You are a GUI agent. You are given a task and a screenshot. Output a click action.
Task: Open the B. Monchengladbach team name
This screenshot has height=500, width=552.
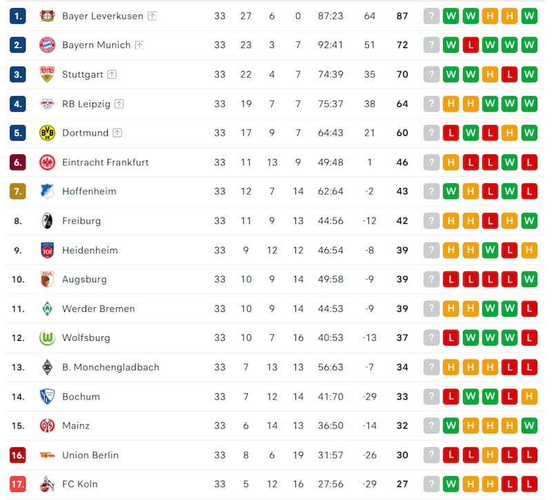click(110, 367)
